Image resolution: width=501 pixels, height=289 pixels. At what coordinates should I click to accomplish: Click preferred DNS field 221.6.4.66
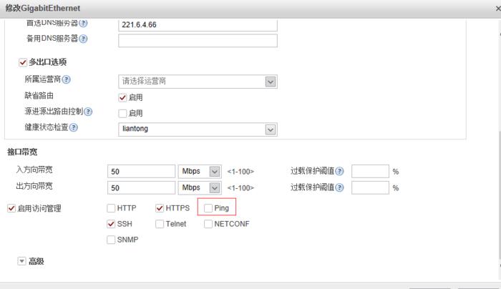click(198, 24)
